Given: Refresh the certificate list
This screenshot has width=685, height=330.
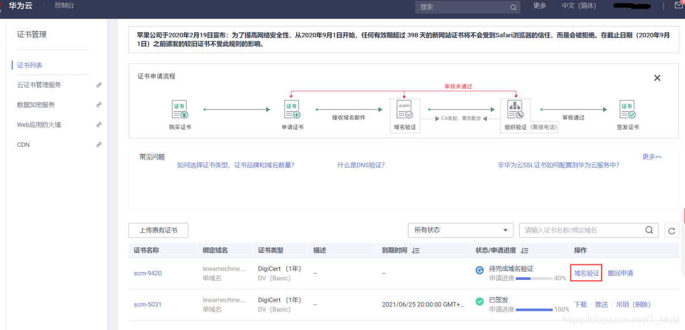Looking at the screenshot, I should point(671,230).
